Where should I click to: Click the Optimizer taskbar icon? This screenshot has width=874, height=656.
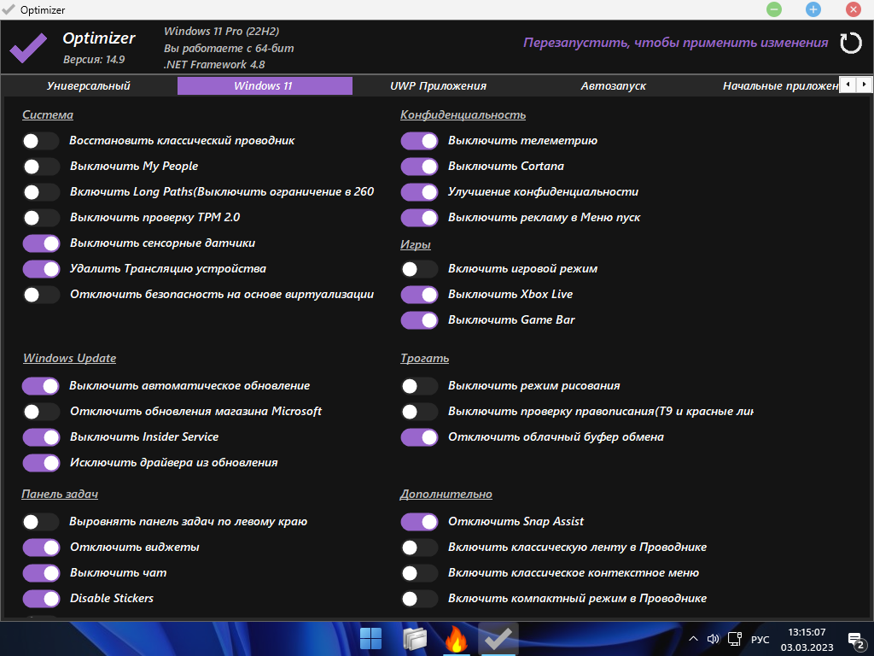pyautogui.click(x=498, y=639)
